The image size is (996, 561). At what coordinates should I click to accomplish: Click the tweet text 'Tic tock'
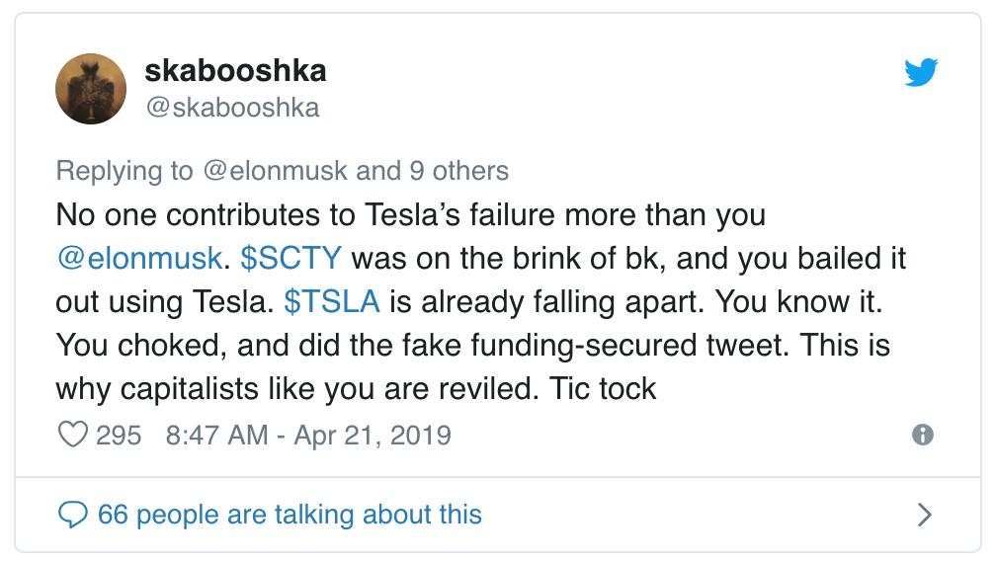click(x=603, y=388)
